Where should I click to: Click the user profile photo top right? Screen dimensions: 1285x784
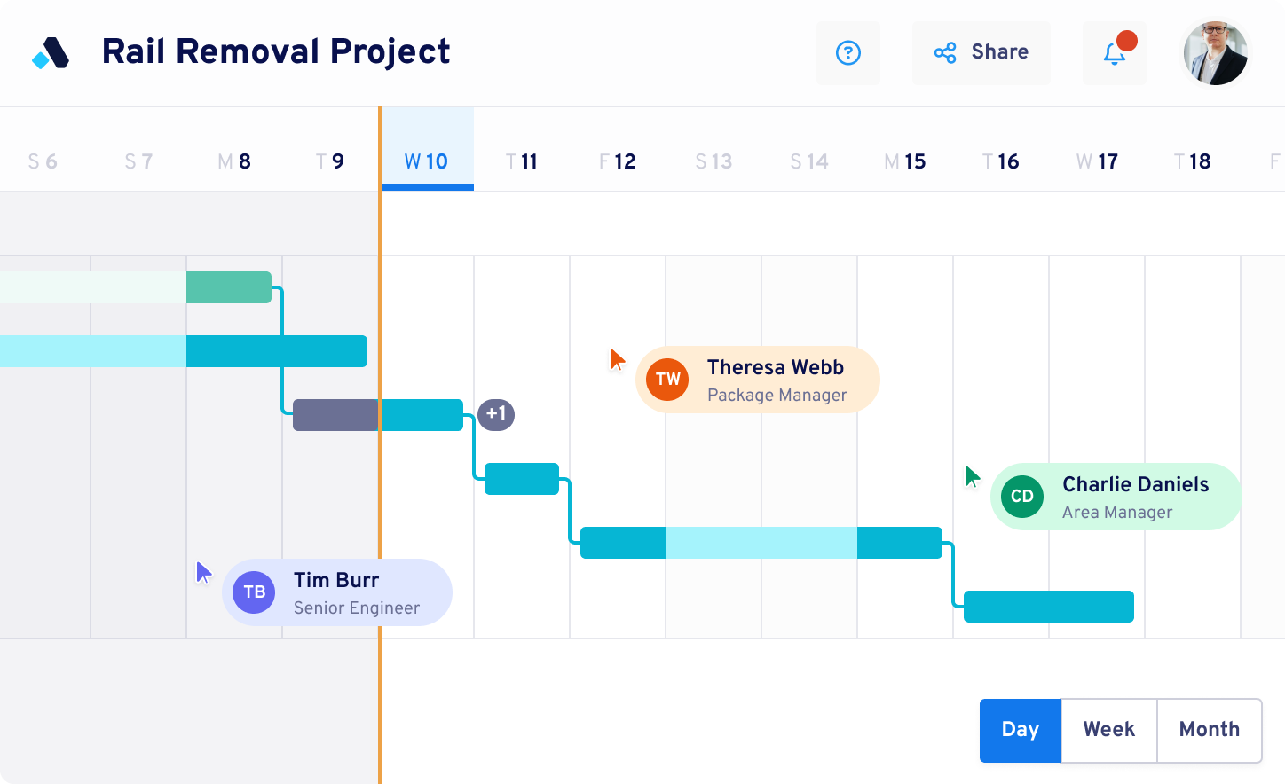[x=1216, y=53]
